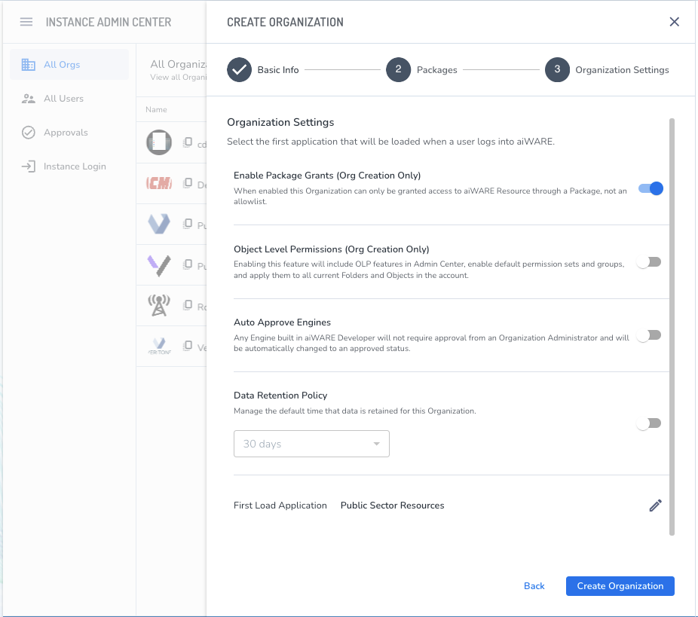Click the dialog's vertical scrollbar
This screenshot has height=617, width=698.
(672, 327)
